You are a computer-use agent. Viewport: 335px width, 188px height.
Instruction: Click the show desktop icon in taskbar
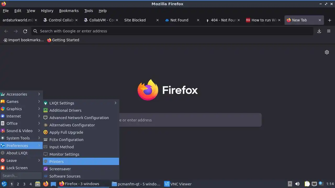tap(53, 184)
